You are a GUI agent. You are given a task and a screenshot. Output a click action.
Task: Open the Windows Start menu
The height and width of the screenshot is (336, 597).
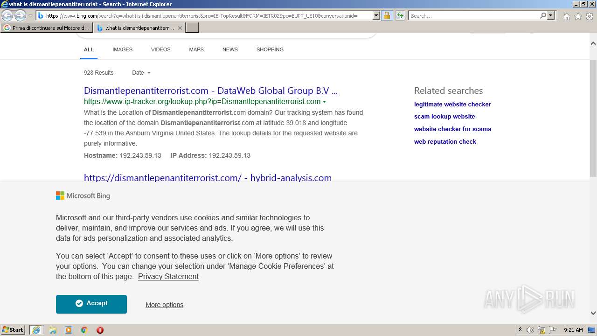13,329
